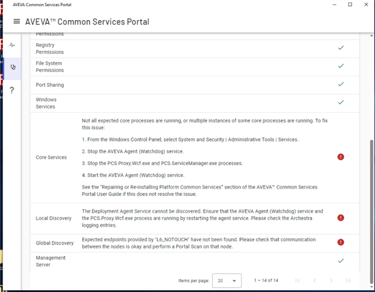
Task: Click the vertical scrollbar thumb
Action: pos(371,211)
